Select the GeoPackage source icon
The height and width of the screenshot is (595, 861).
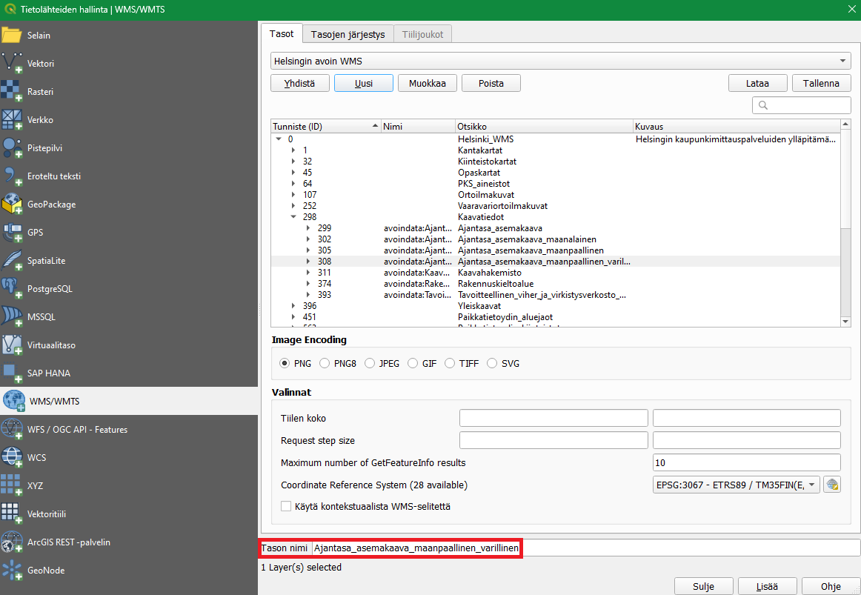(13, 205)
